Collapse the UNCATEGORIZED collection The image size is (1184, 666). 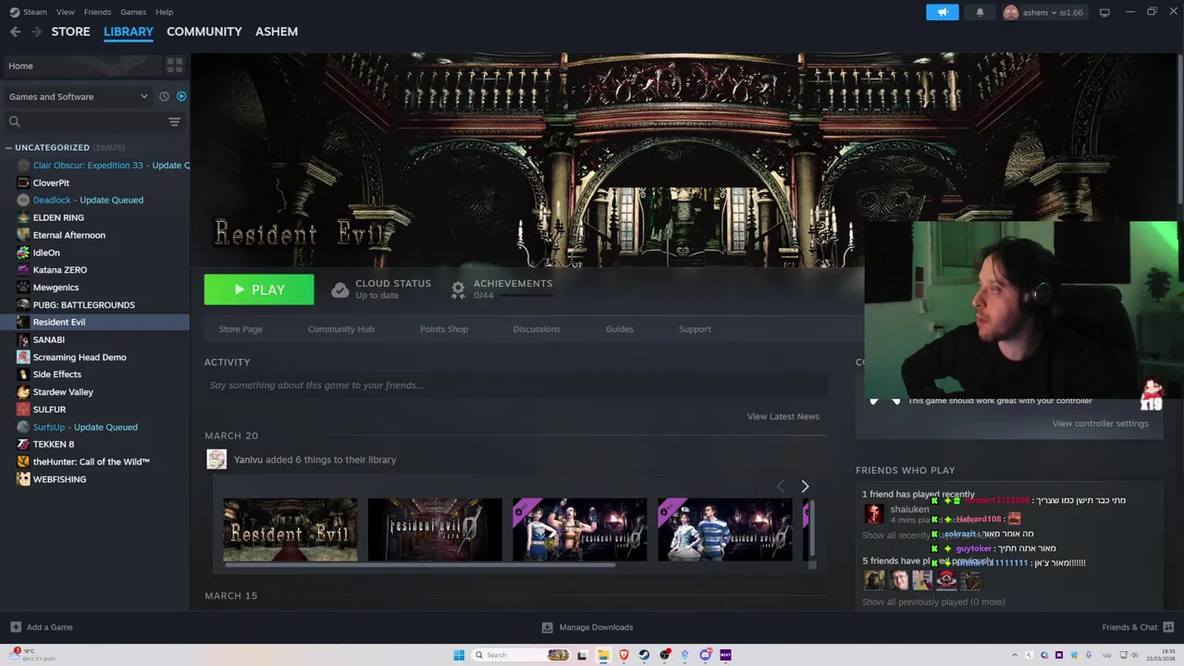pos(7,147)
